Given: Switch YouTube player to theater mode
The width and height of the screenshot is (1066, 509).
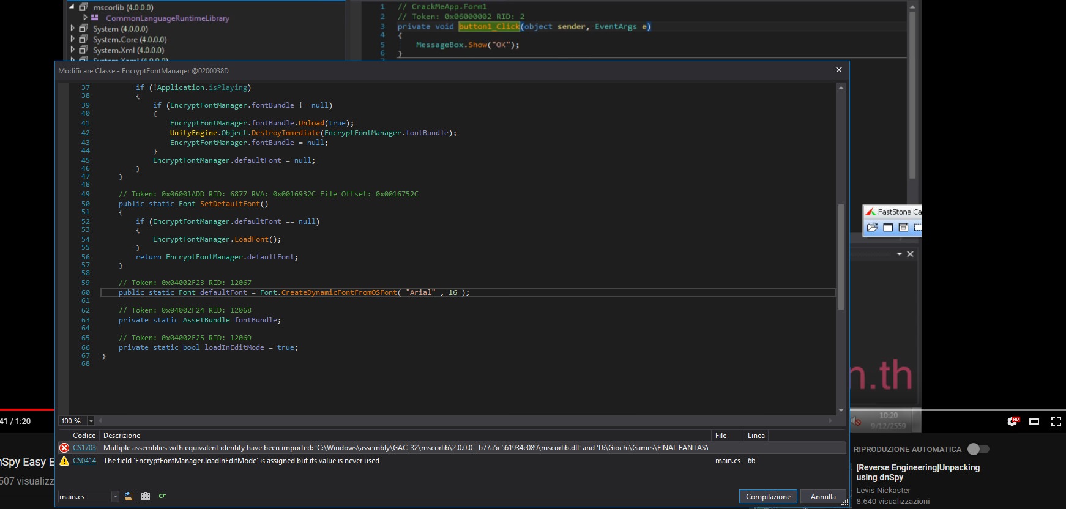Looking at the screenshot, I should pos(1034,421).
